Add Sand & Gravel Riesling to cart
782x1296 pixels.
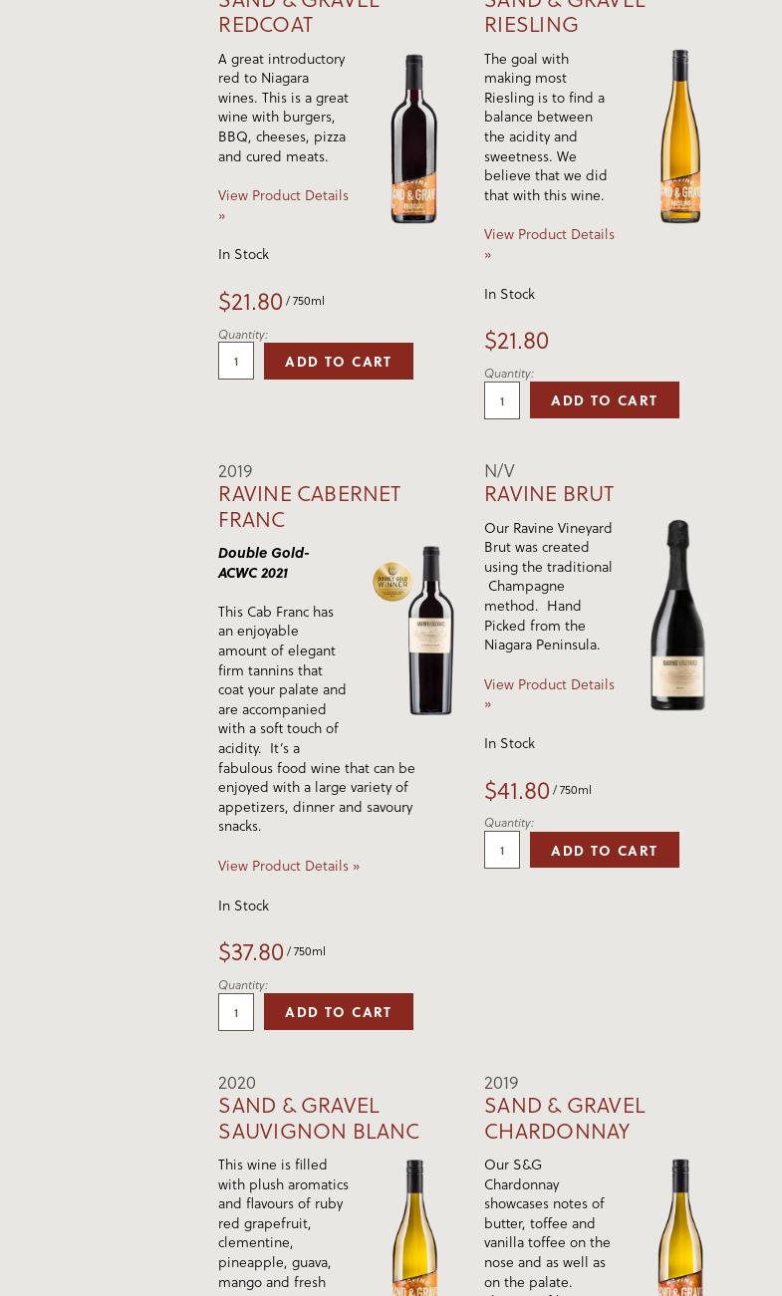[605, 400]
